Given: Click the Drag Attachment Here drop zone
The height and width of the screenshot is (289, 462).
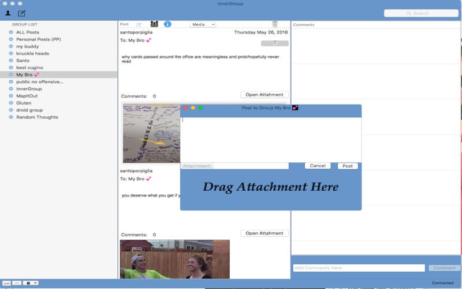Looking at the screenshot, I should (271, 187).
